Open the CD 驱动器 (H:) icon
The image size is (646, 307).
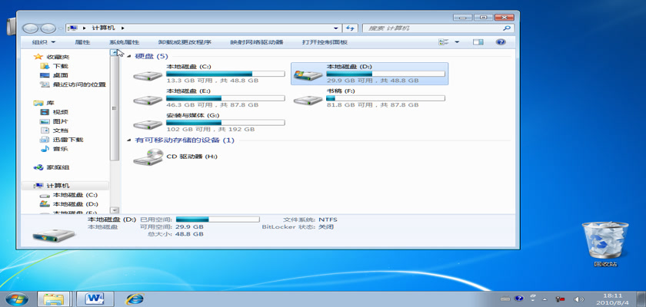tap(148, 157)
